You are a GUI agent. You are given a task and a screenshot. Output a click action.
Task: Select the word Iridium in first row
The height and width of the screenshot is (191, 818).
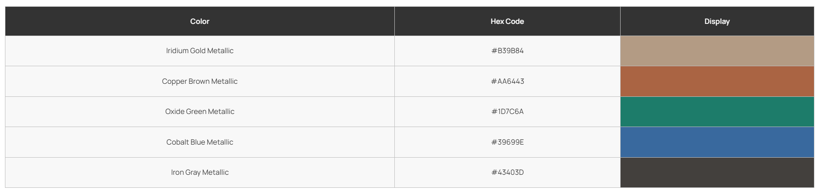pyautogui.click(x=177, y=51)
